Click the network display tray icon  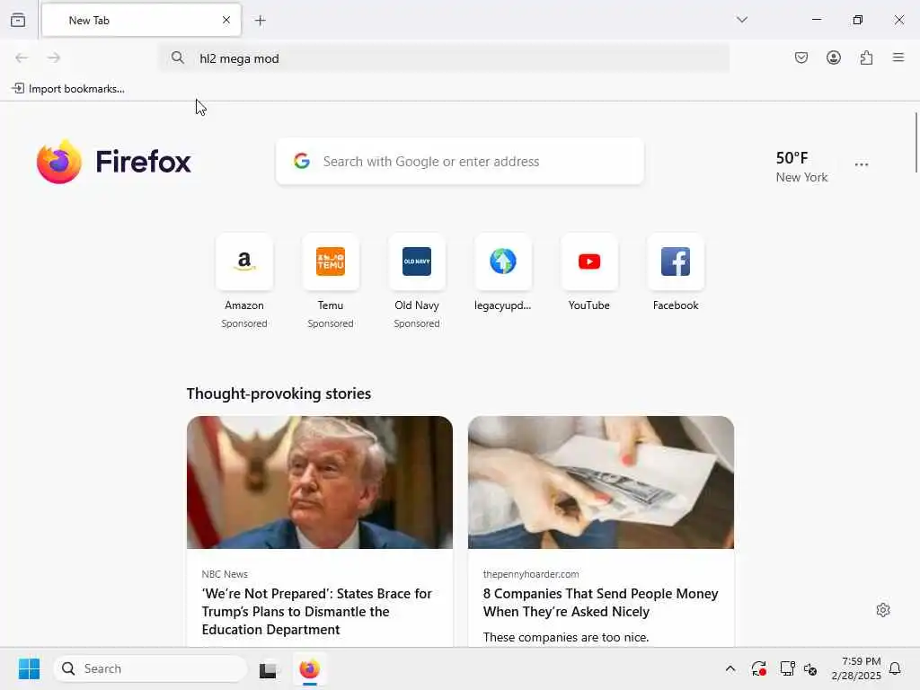[787, 668]
